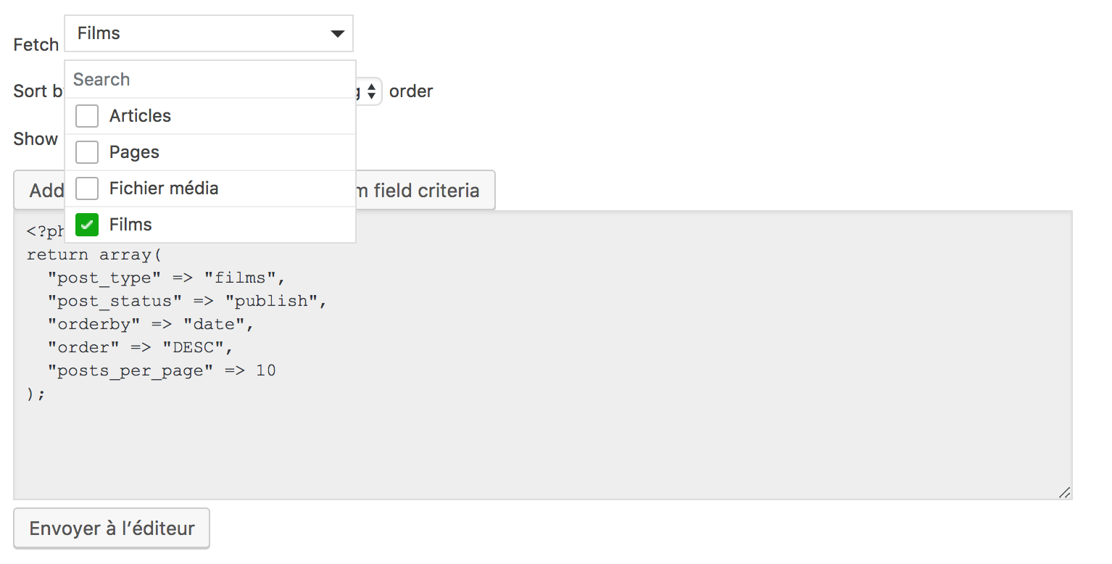
Task: Click the Show label text
Action: pos(36,139)
